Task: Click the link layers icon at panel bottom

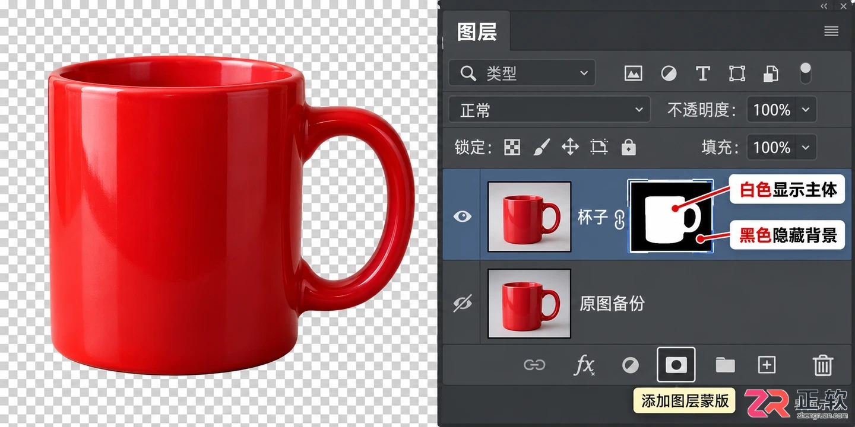Action: coord(534,365)
